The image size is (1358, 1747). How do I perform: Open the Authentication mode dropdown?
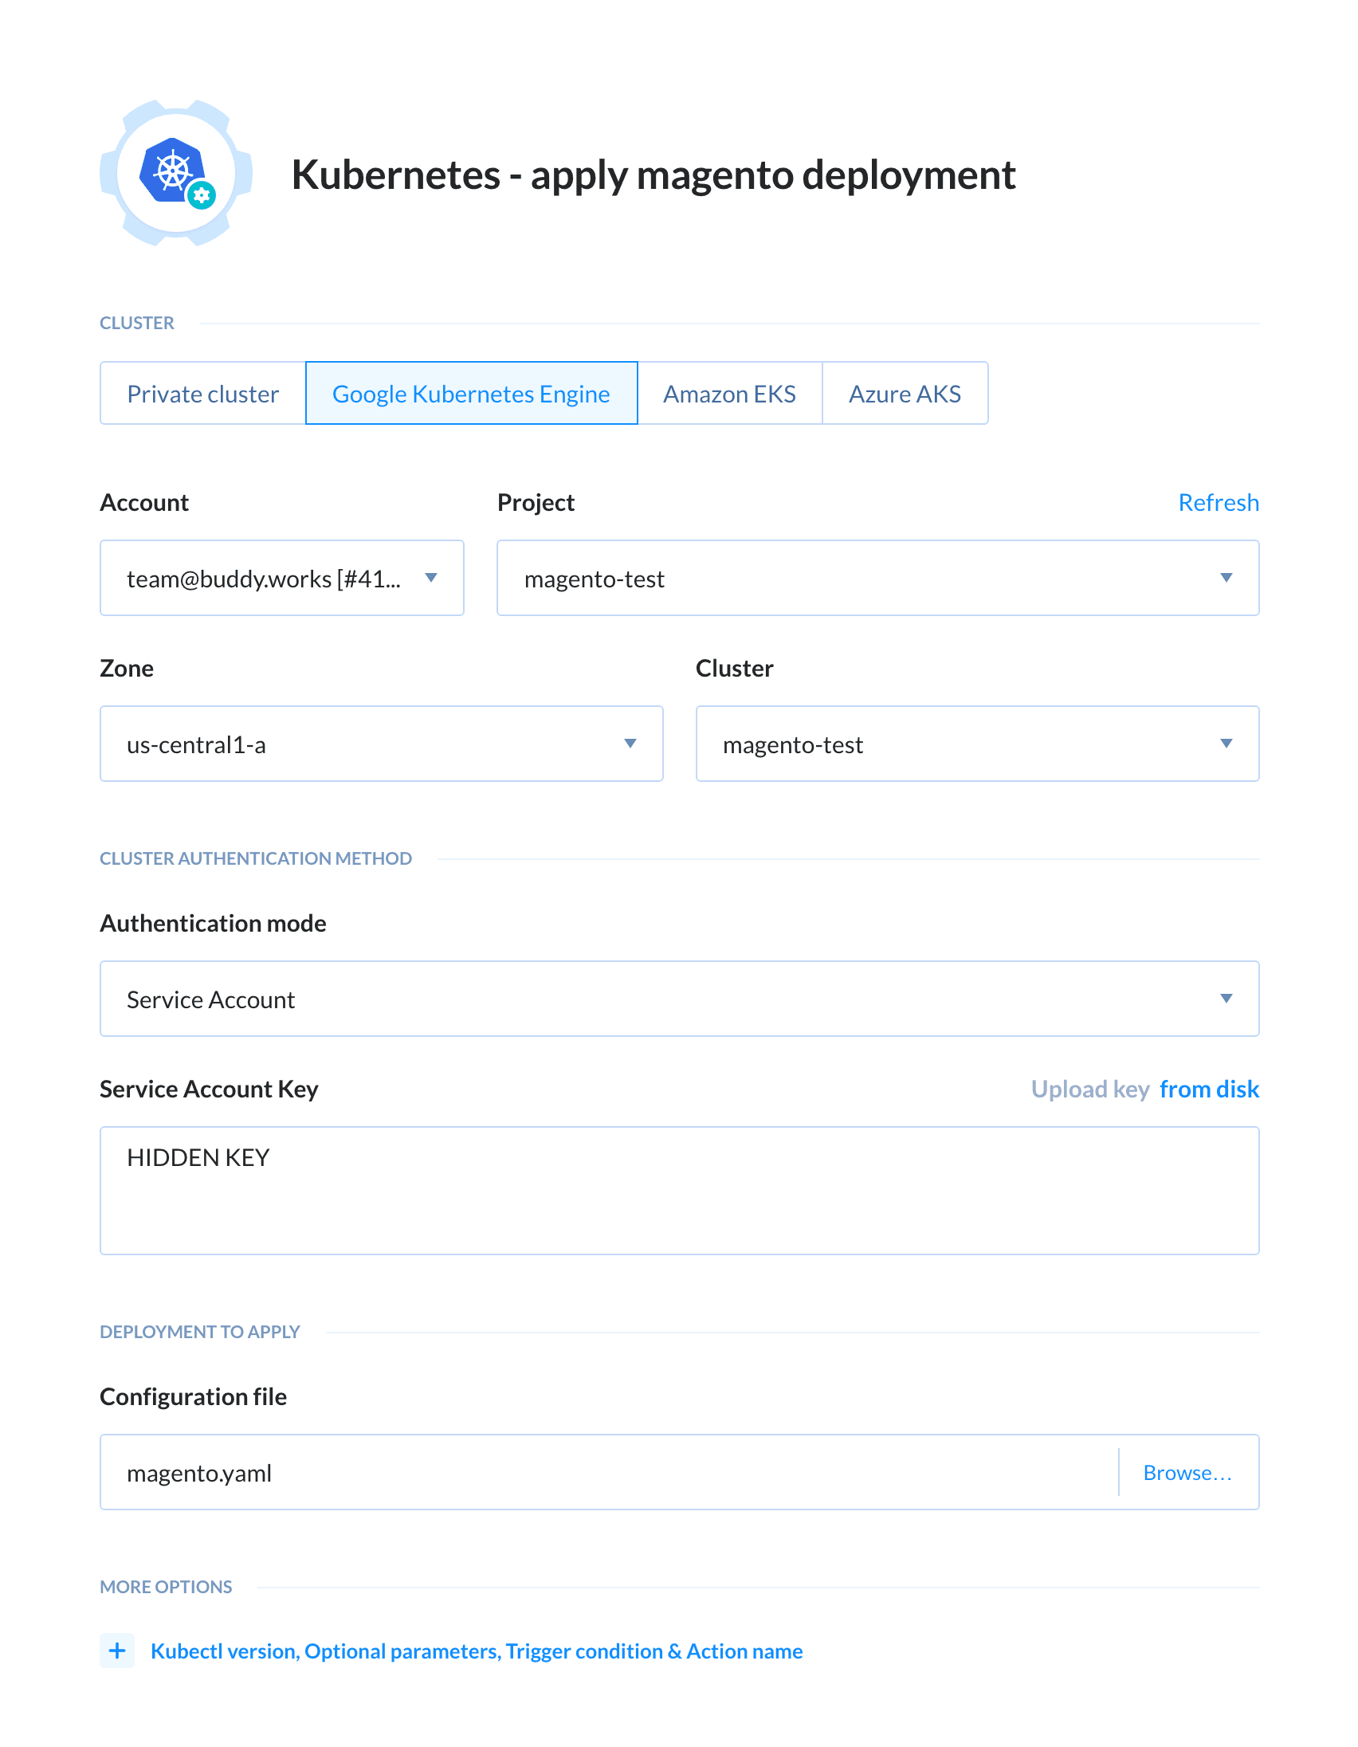click(679, 999)
